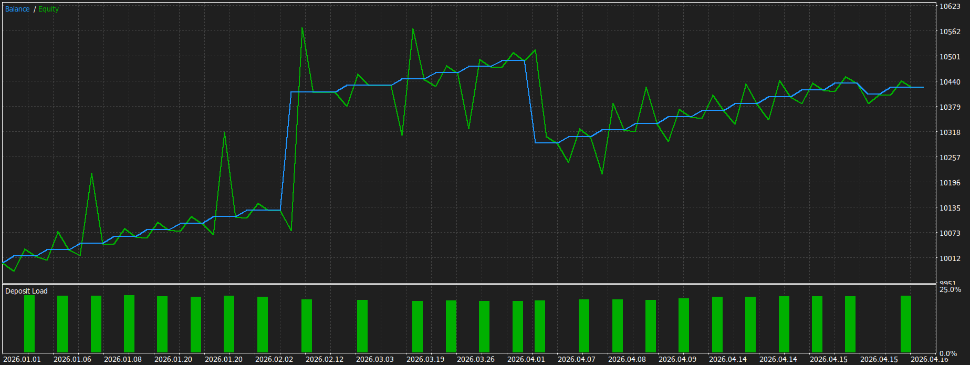Click the 10012 axis value

tap(950, 258)
